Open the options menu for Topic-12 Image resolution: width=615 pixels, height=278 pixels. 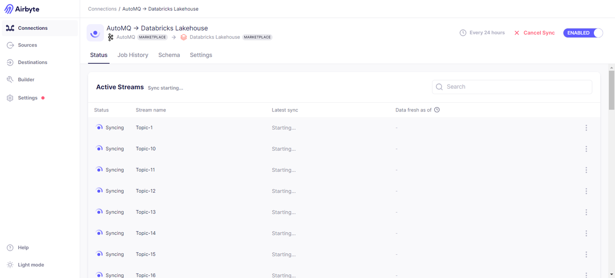point(586,191)
